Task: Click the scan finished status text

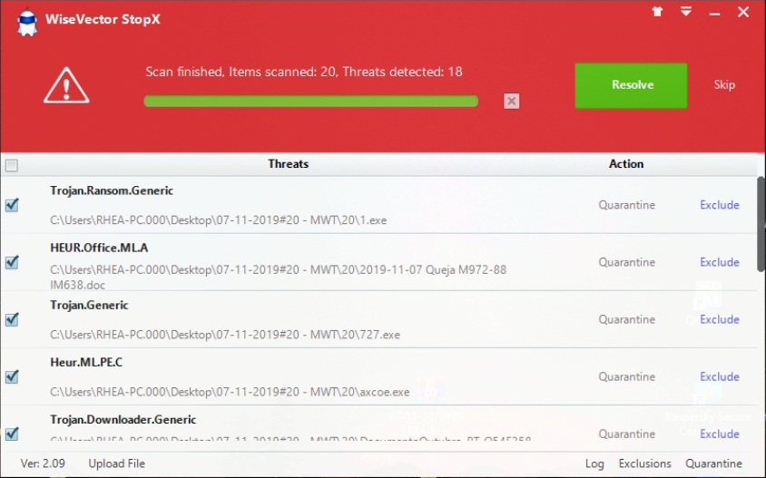Action: [x=304, y=72]
